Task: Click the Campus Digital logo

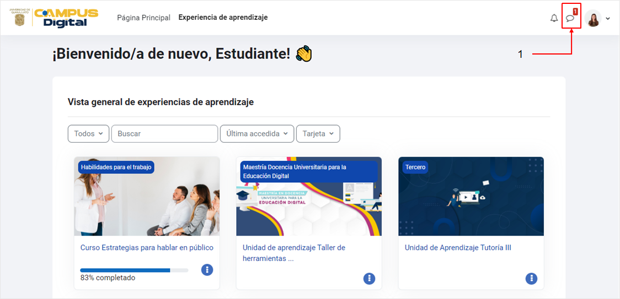Action: pos(66,18)
